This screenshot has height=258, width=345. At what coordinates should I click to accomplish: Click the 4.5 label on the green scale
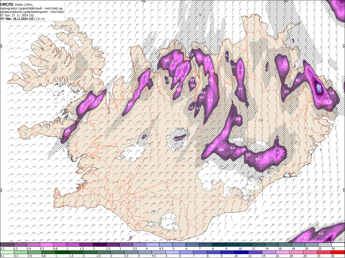point(154,256)
